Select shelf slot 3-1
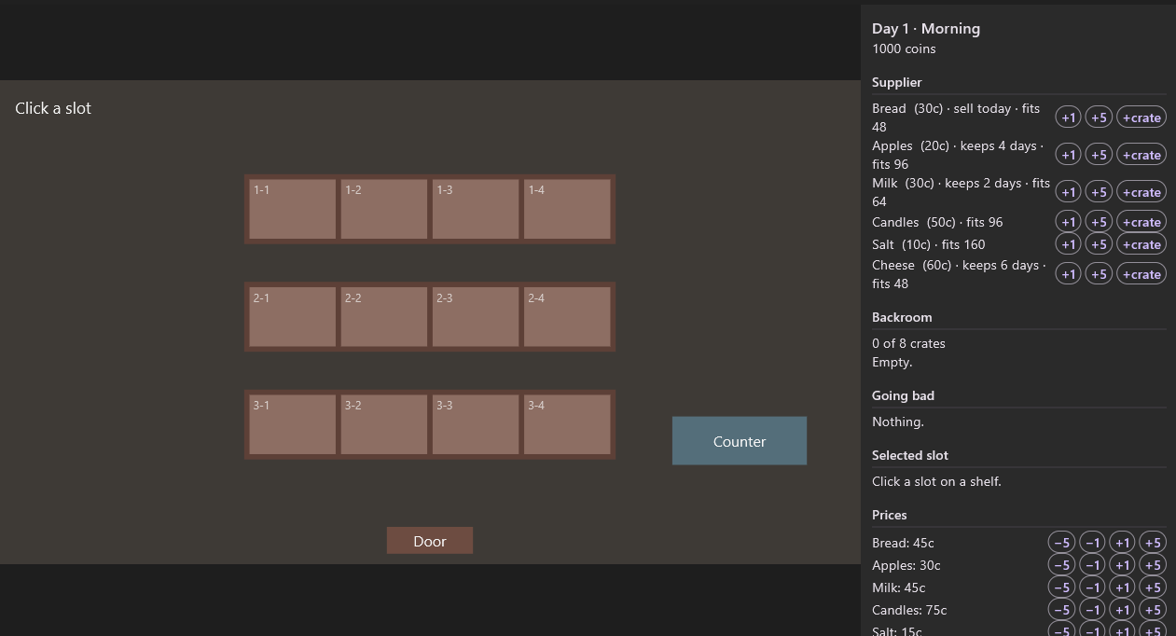The image size is (1176, 636). coord(293,424)
